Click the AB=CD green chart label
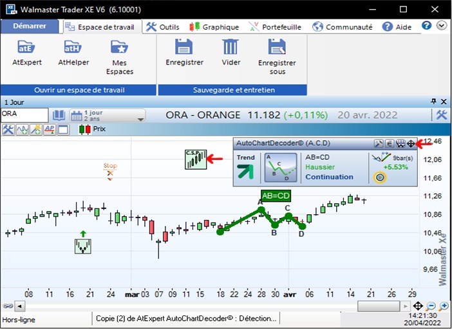 point(276,196)
